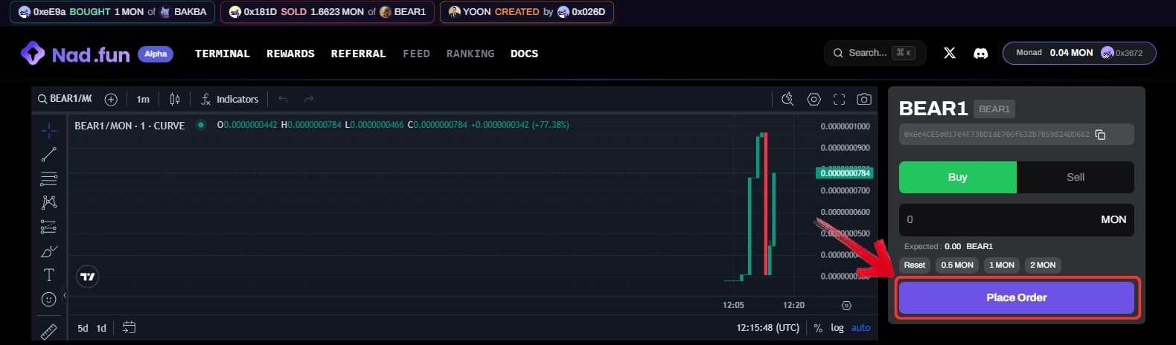1176x345 pixels.
Task: Open the TERMINAL page
Action: pyautogui.click(x=223, y=54)
